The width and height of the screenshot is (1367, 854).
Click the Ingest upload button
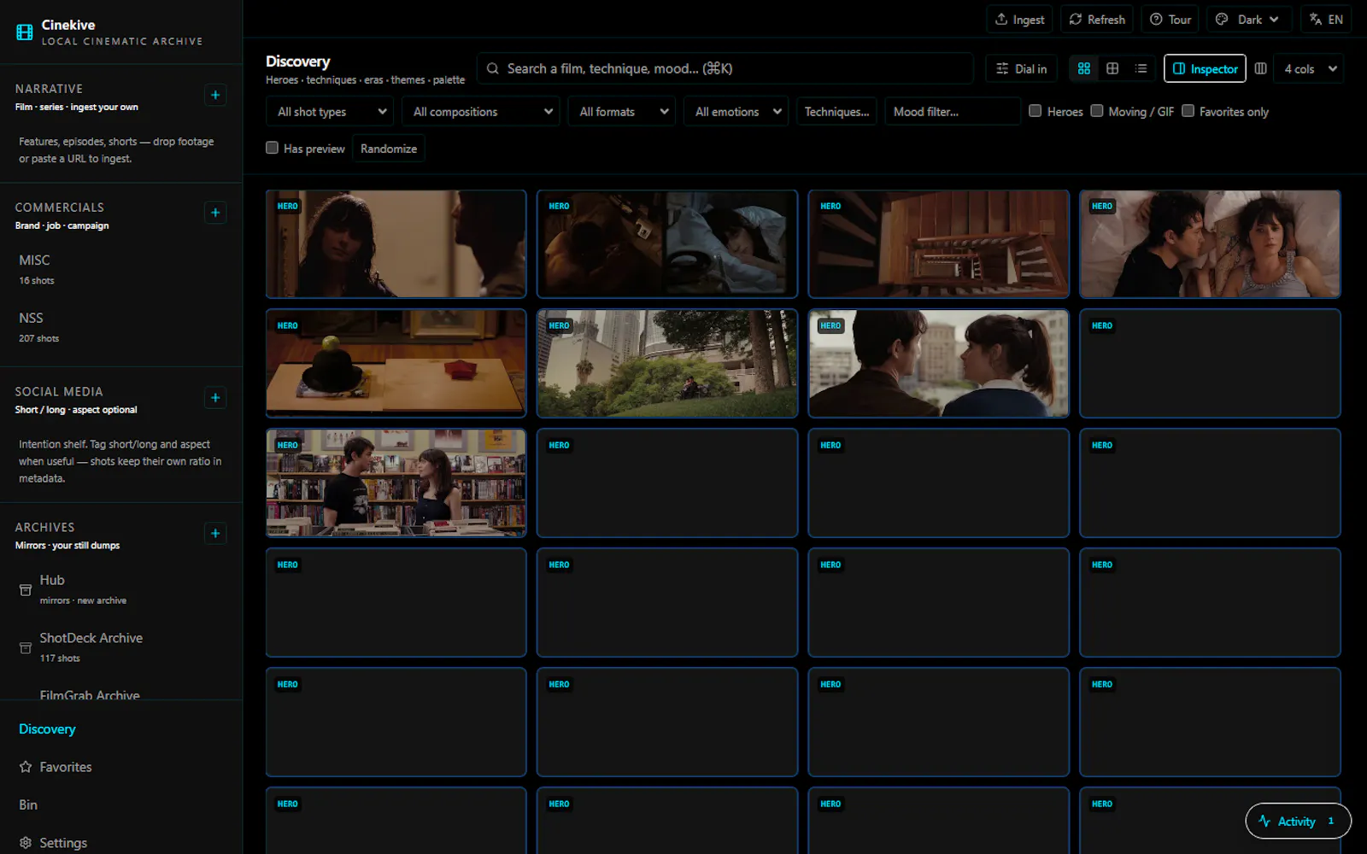pyautogui.click(x=1020, y=20)
